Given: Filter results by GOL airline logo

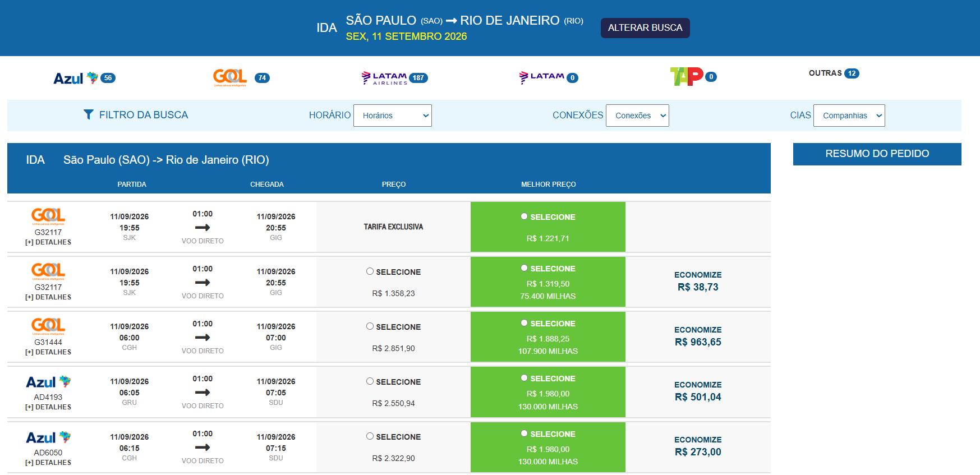Looking at the screenshot, I should point(230,77).
